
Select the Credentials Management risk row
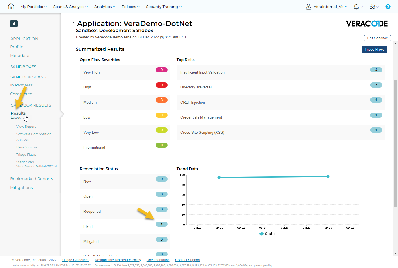[x=281, y=117]
